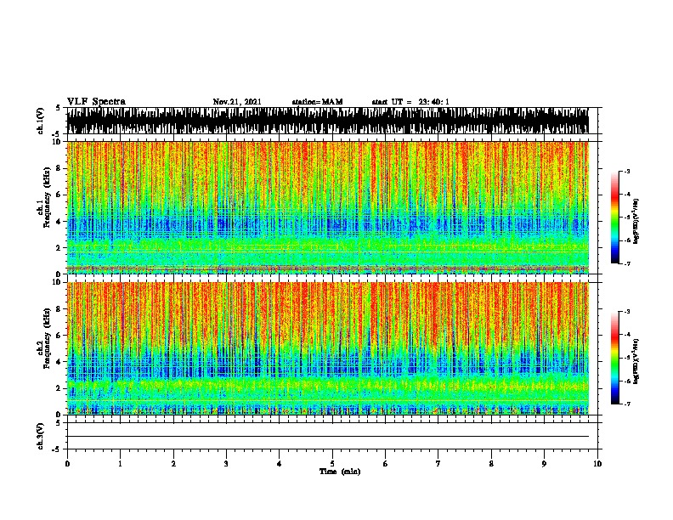This screenshot has width=673, height=520.
Task: Click inside the ch.1 spectrogram panel
Action: point(328,207)
